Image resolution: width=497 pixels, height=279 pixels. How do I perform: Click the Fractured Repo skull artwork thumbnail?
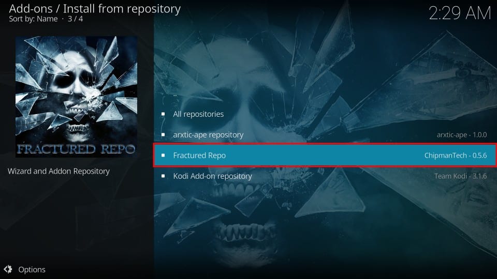(77, 97)
